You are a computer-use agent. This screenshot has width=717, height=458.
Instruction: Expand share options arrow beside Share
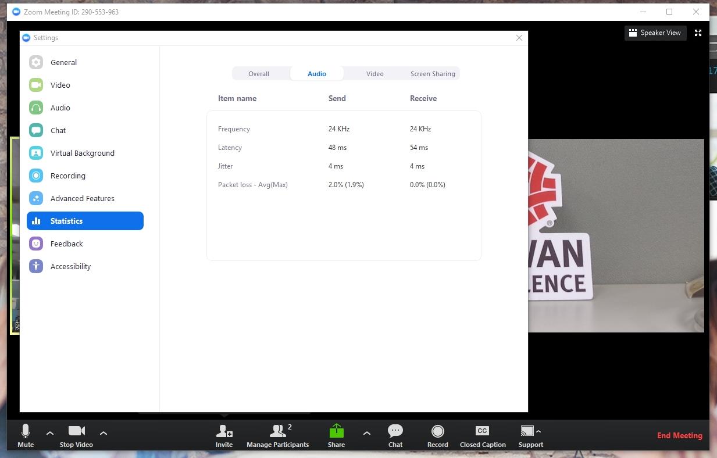pyautogui.click(x=366, y=433)
